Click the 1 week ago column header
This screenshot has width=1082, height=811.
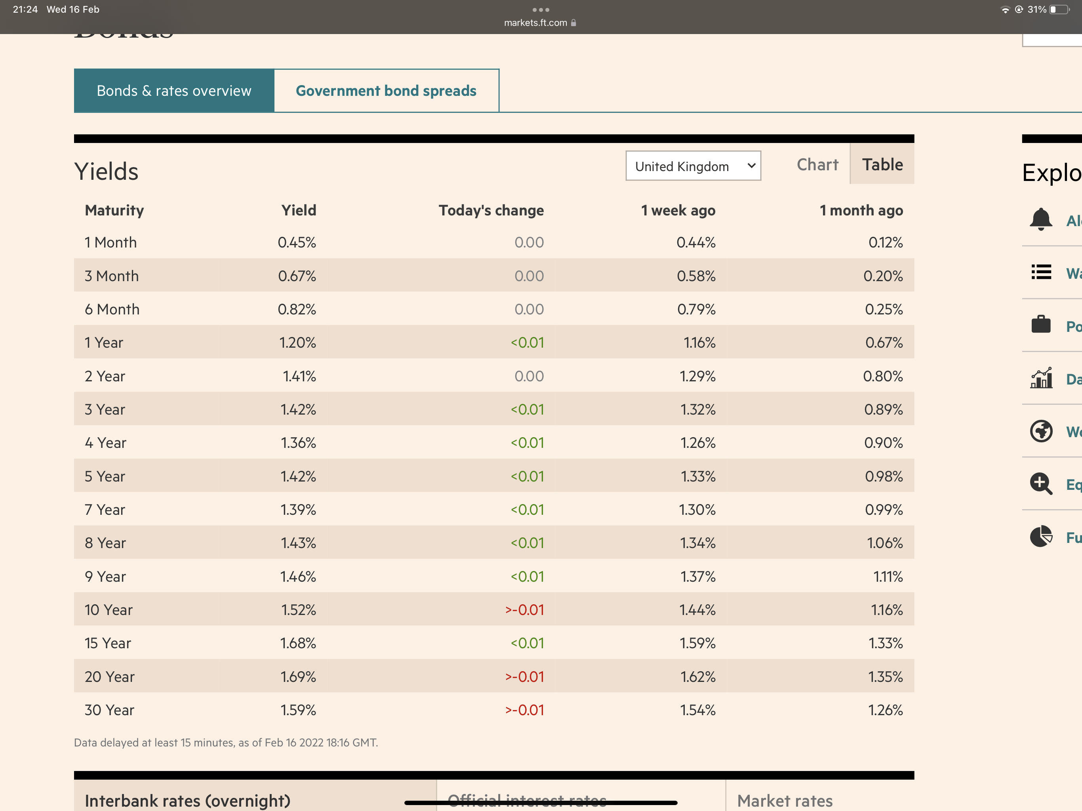click(x=678, y=210)
